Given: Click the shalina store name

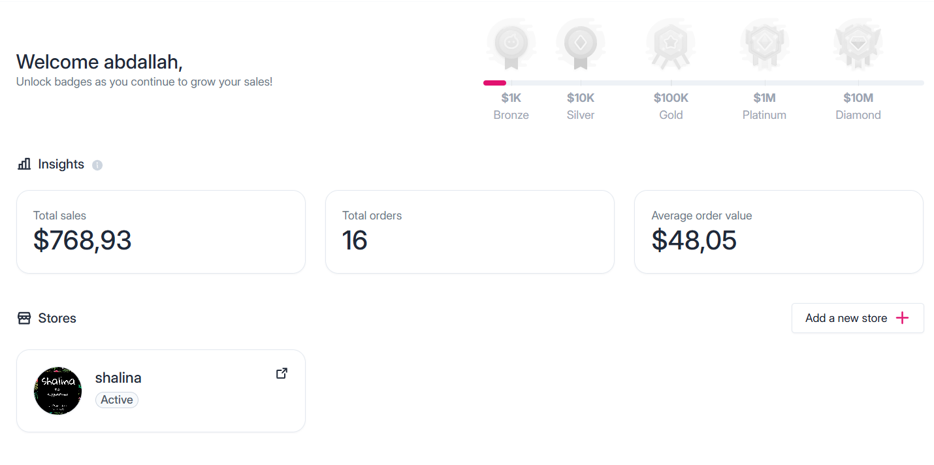Looking at the screenshot, I should click(118, 377).
